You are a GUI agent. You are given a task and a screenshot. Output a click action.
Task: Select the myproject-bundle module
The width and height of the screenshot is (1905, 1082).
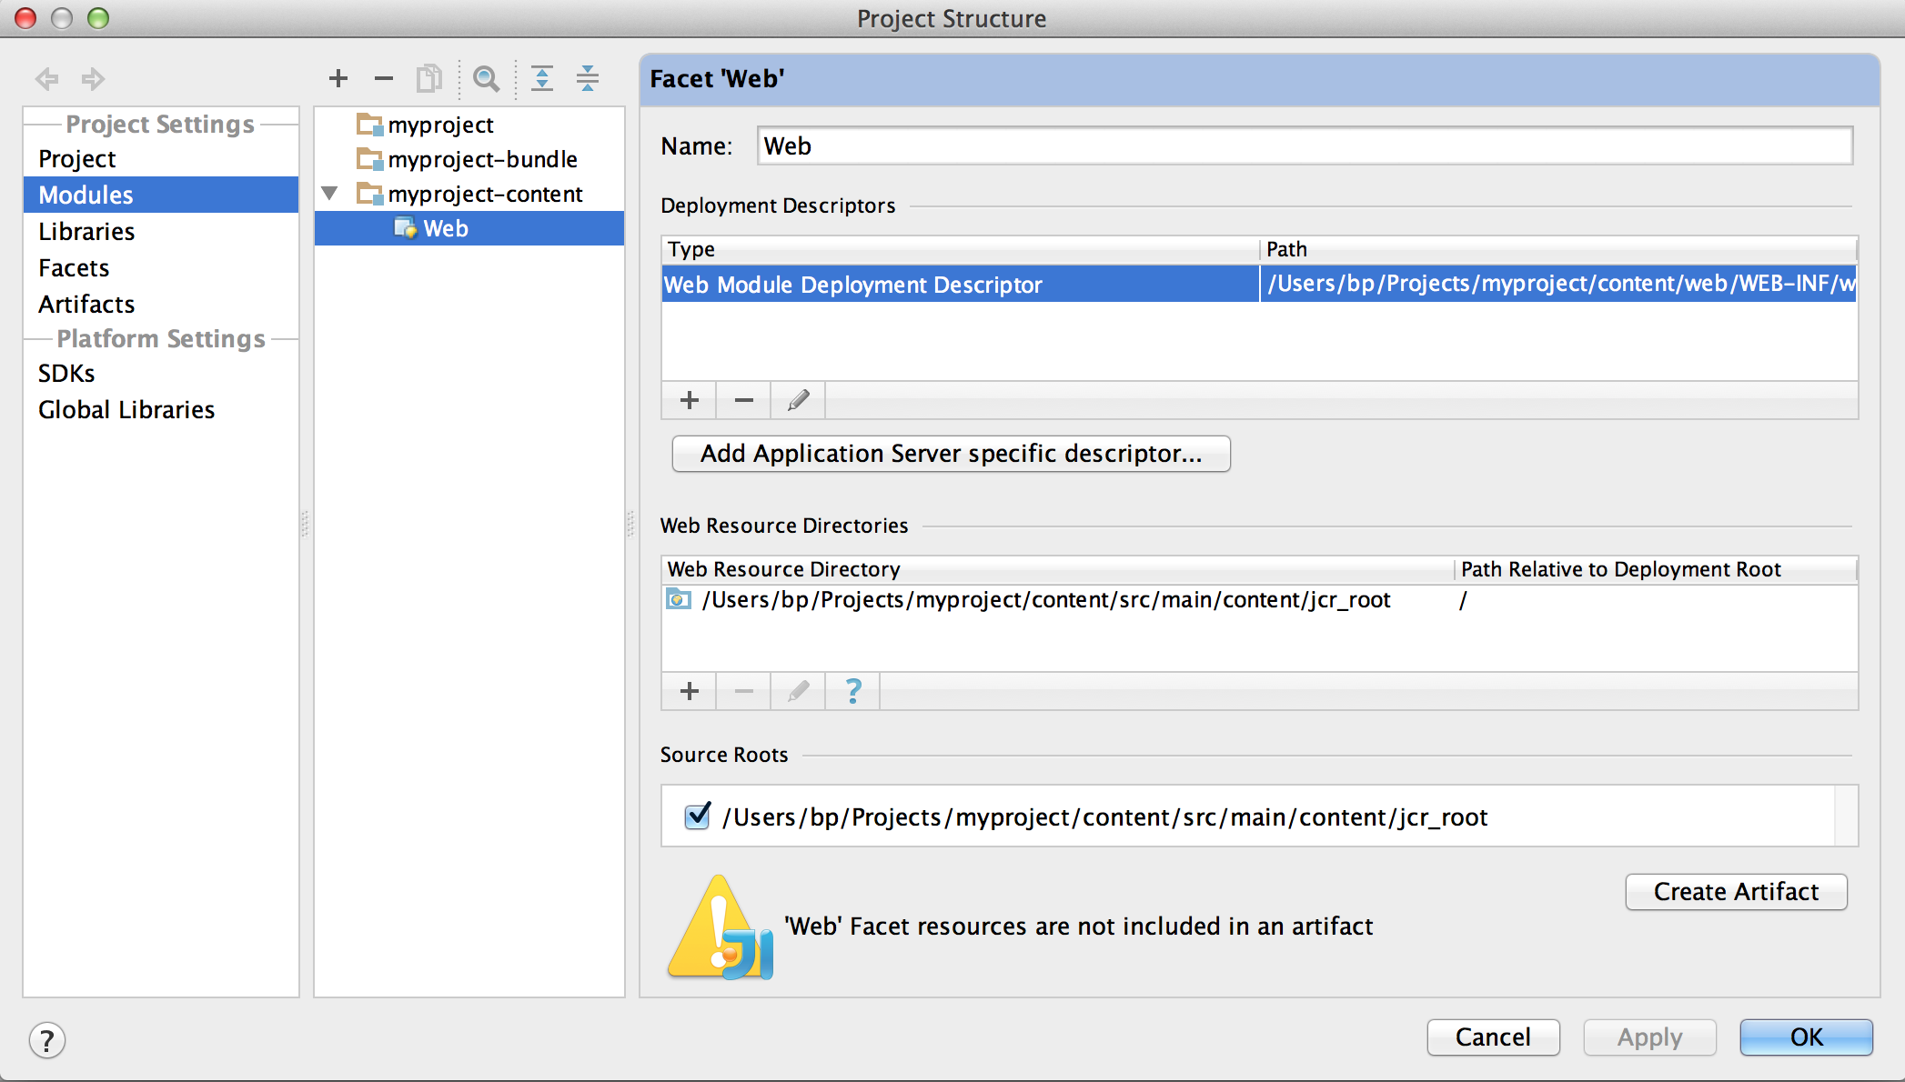(x=482, y=159)
